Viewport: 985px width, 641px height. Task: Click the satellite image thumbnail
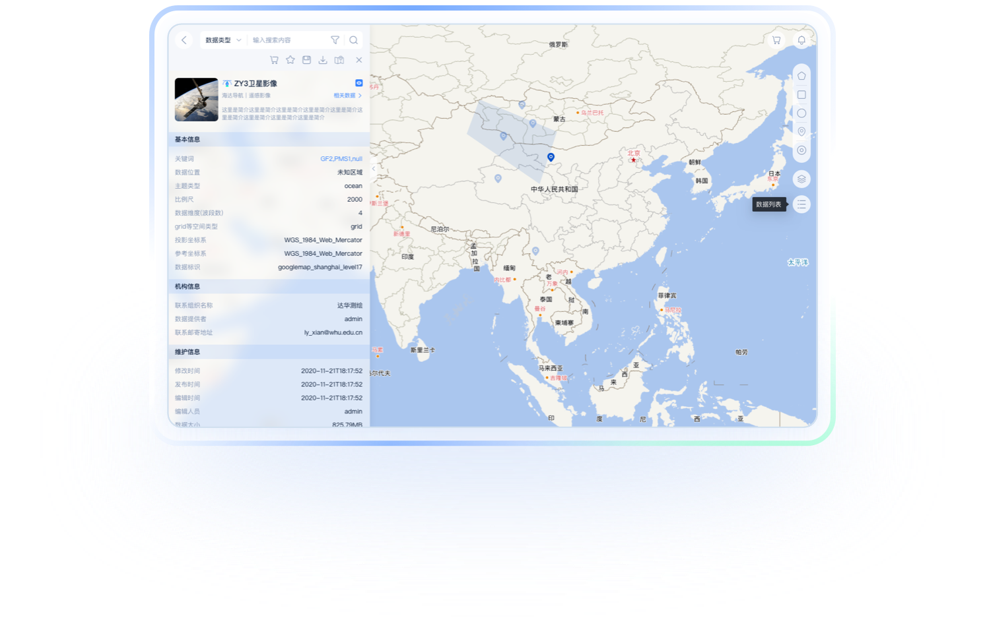coord(196,100)
